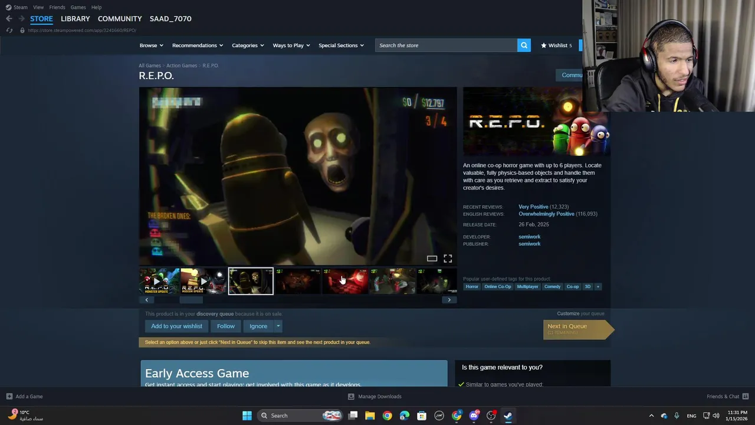
Task: Open the Windows Start menu
Action: (247, 416)
